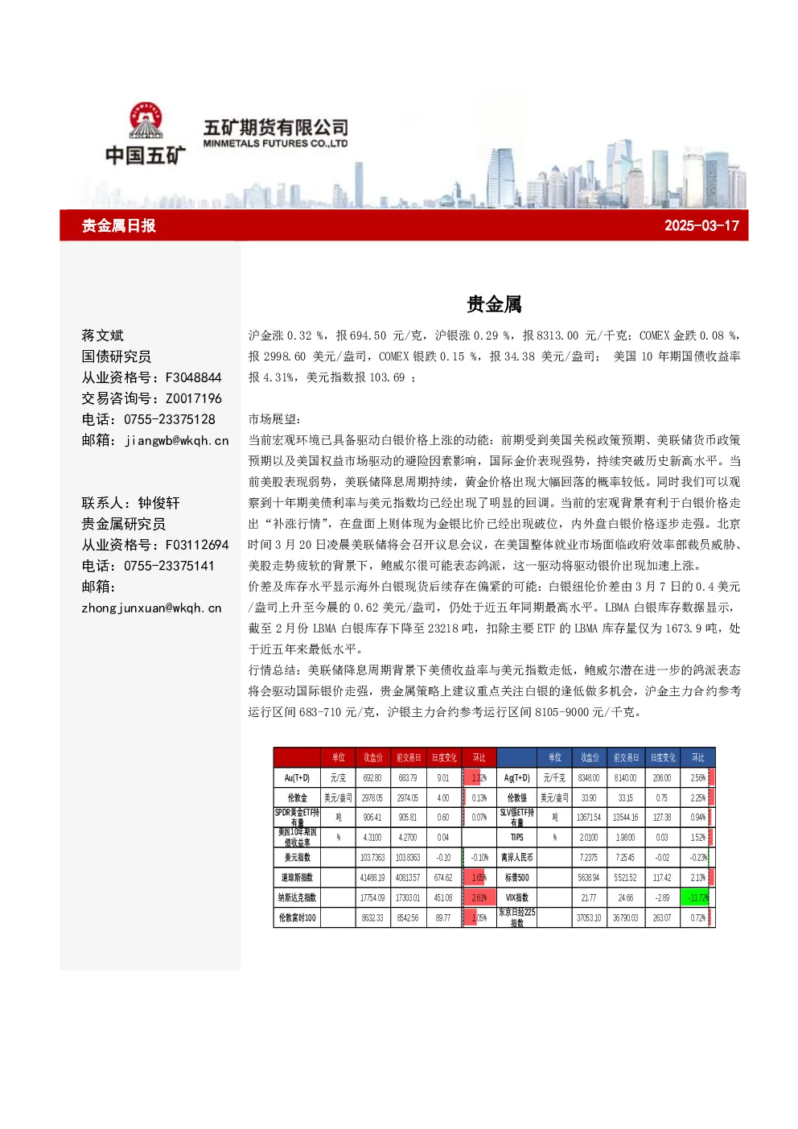This screenshot has height=1129, width=798.
Task: Click the 贵金属研究员 job title
Action: [124, 524]
